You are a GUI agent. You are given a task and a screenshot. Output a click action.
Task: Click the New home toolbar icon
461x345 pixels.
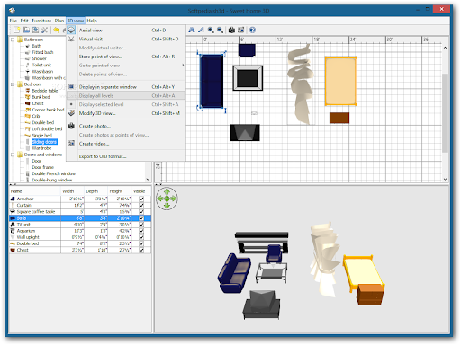point(17,30)
